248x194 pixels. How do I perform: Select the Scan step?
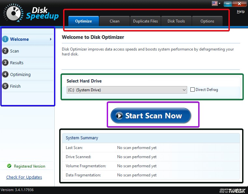pos(28,51)
